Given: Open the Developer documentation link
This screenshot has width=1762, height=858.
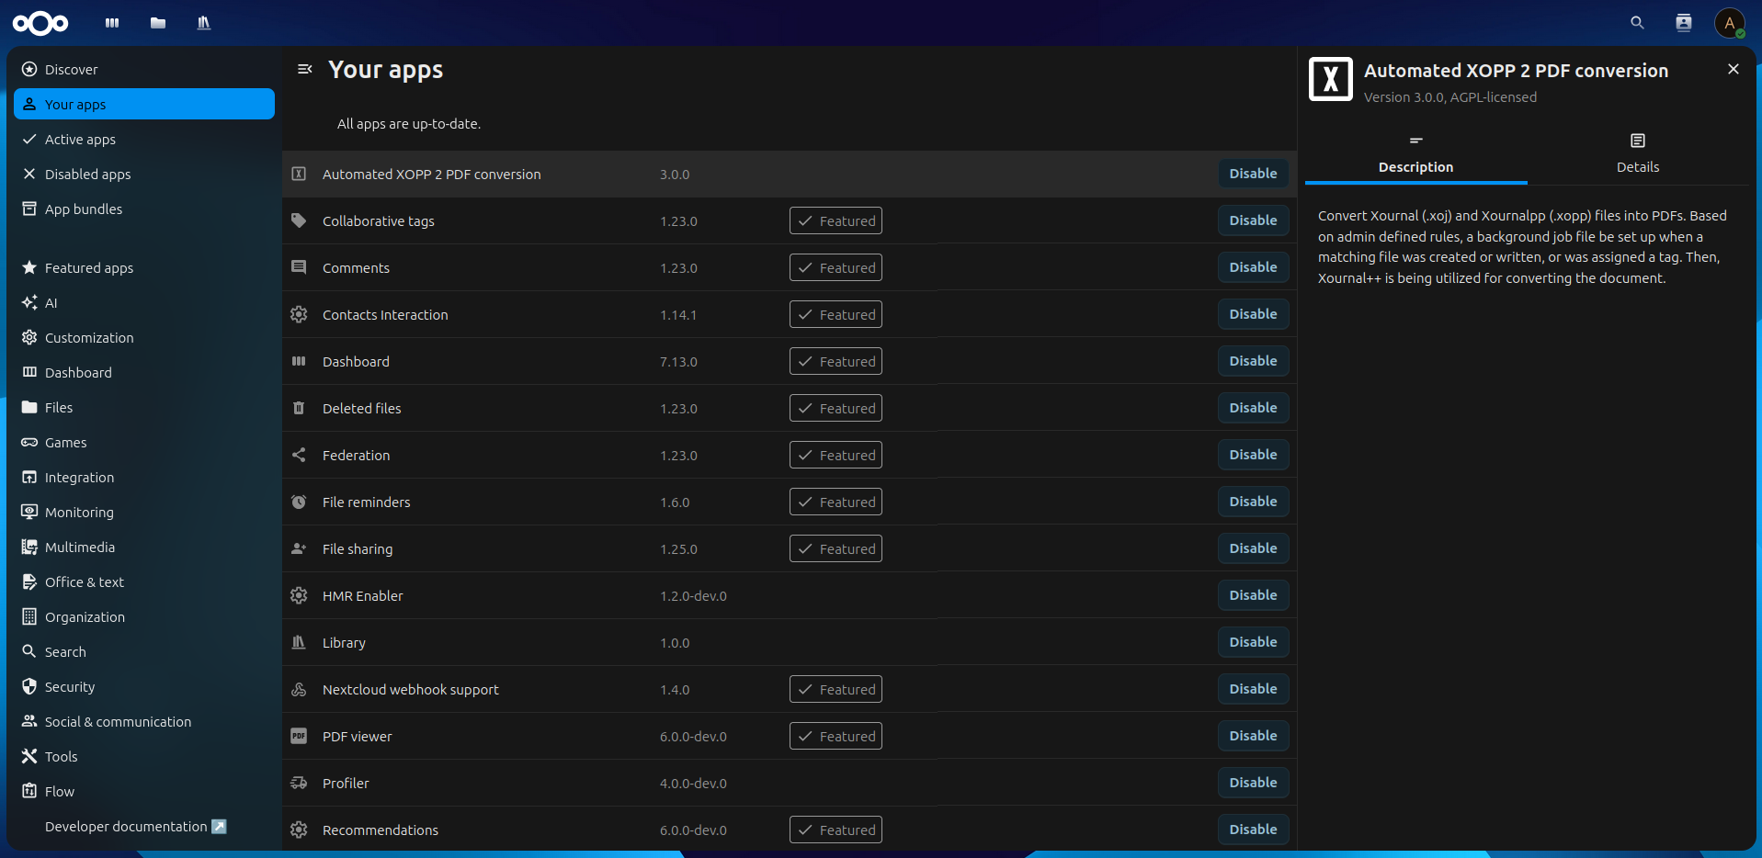Looking at the screenshot, I should [x=144, y=826].
